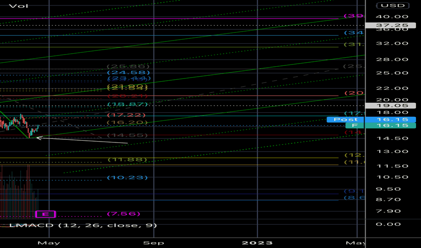Select the (25.86) gray level label
This screenshot has width=421, height=248.
click(128, 66)
